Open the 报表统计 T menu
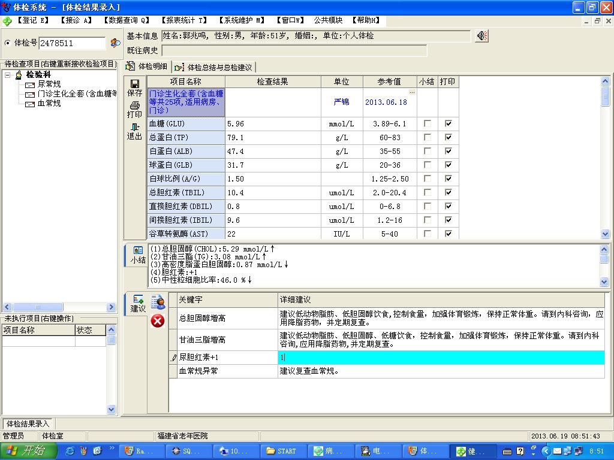 (x=184, y=20)
